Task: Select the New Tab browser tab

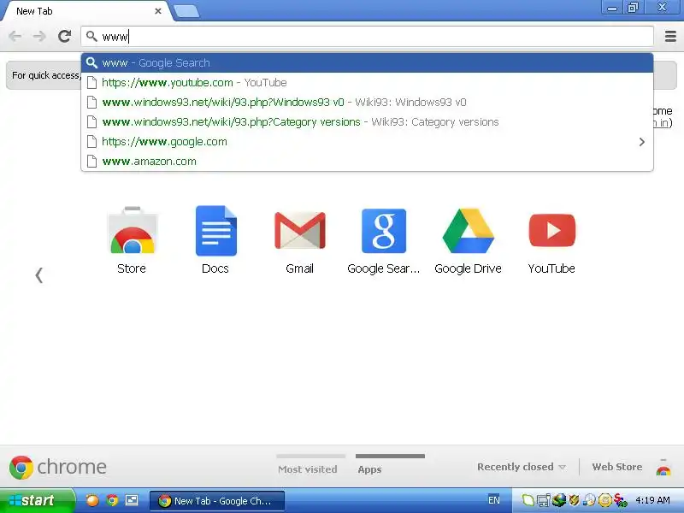Action: pos(85,11)
